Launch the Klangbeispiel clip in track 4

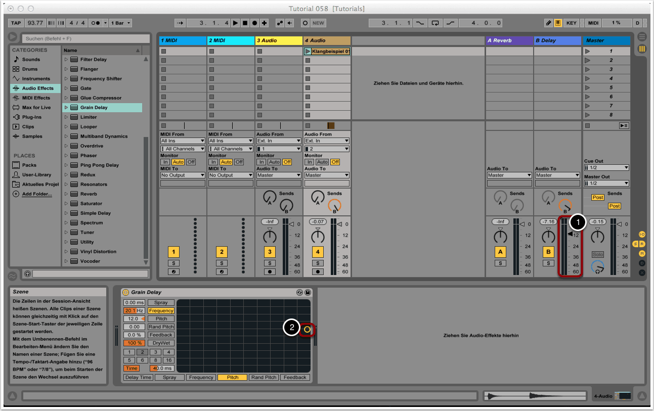(x=308, y=52)
